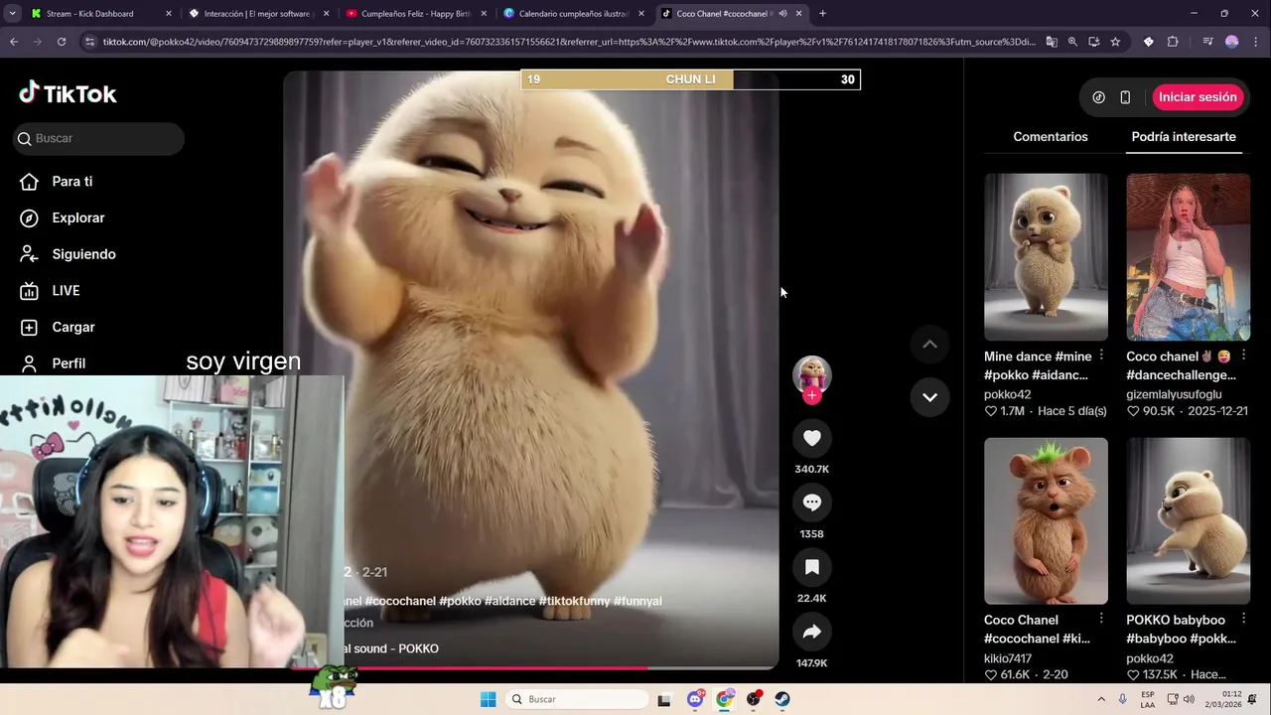The width and height of the screenshot is (1271, 715).
Task: Like the video with the heart icon
Action: coord(811,438)
